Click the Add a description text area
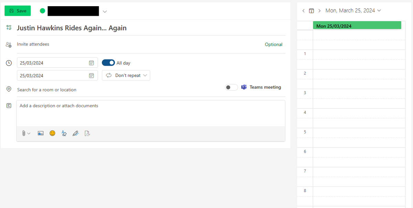Screen dimensions: 413x208 [x=151, y=113]
